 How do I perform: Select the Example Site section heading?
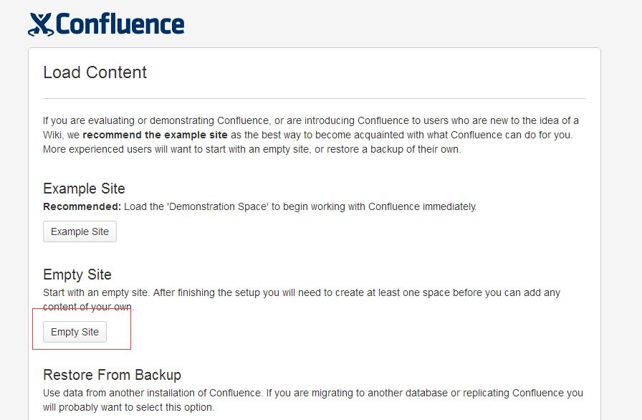84,188
